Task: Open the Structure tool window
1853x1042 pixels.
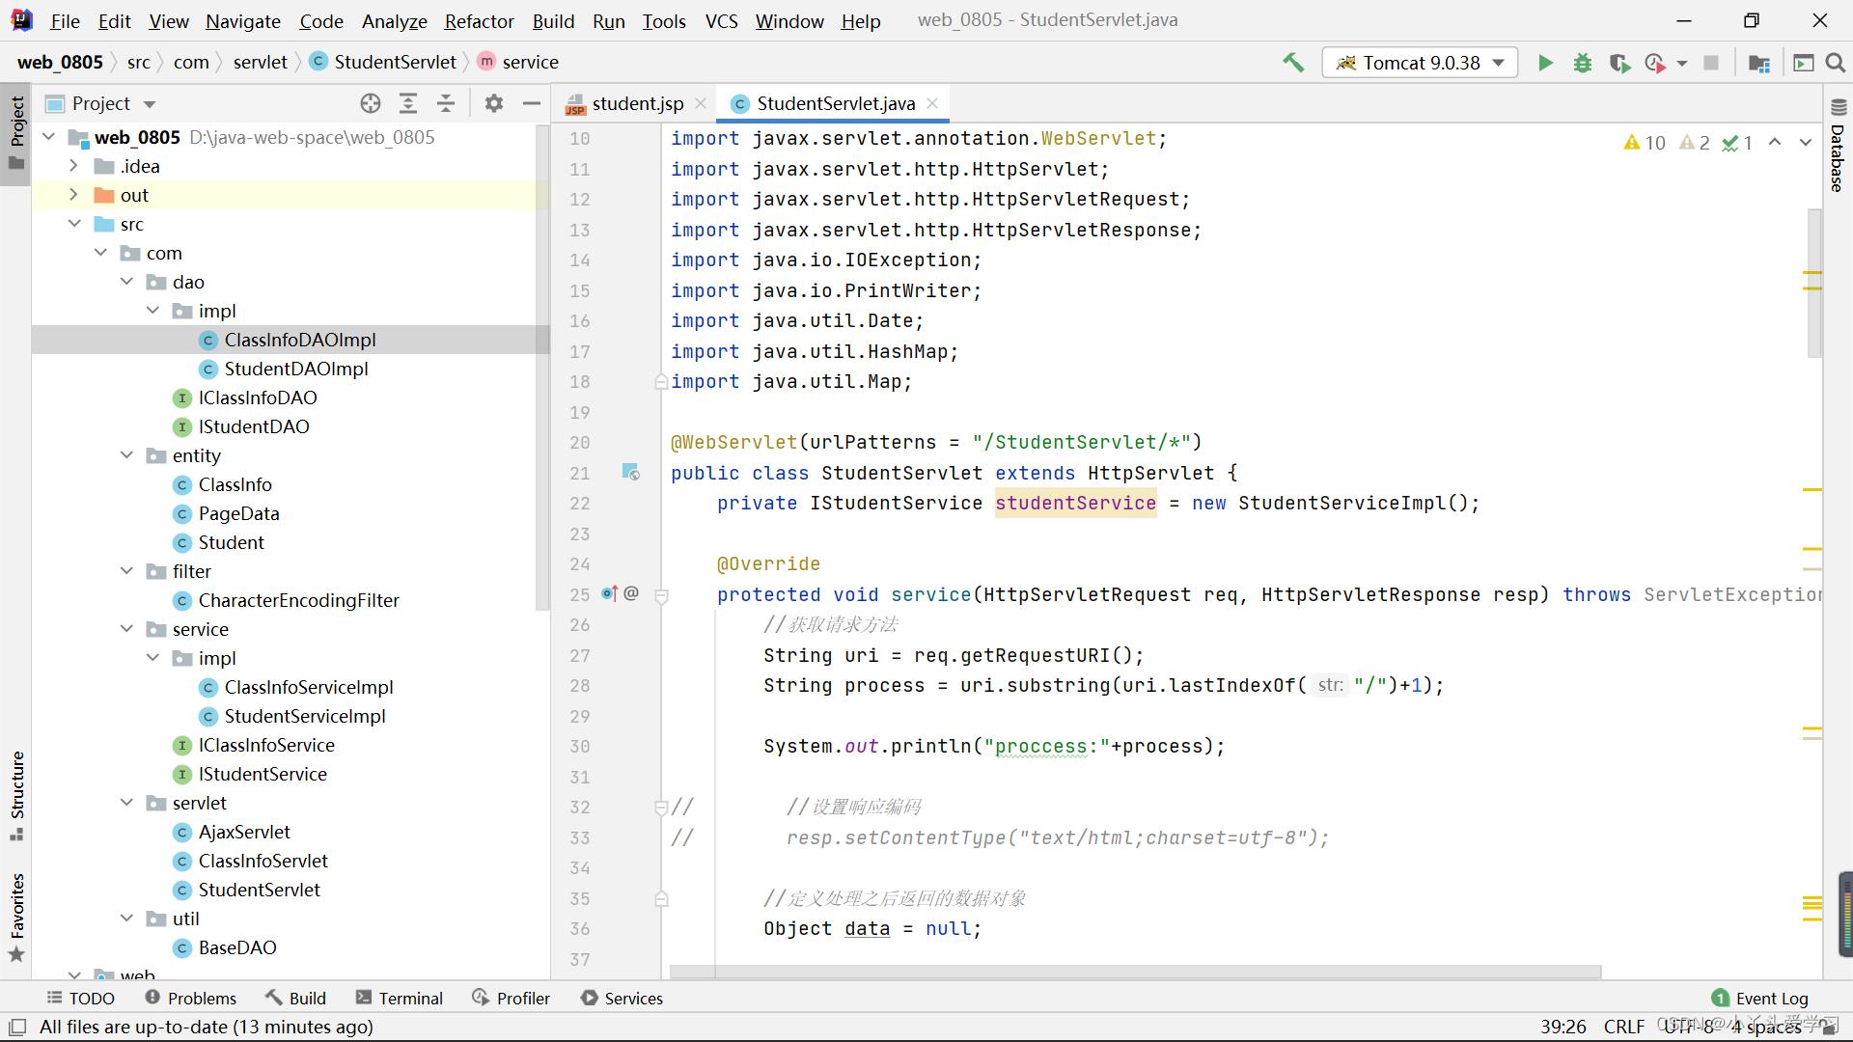Action: (16, 796)
